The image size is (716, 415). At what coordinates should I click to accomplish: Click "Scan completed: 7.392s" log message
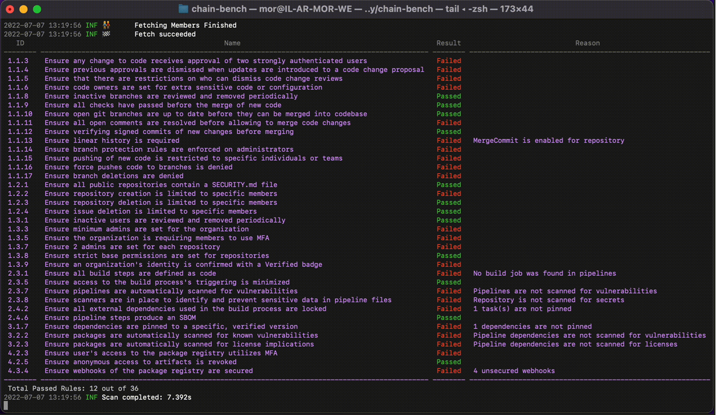coord(146,397)
